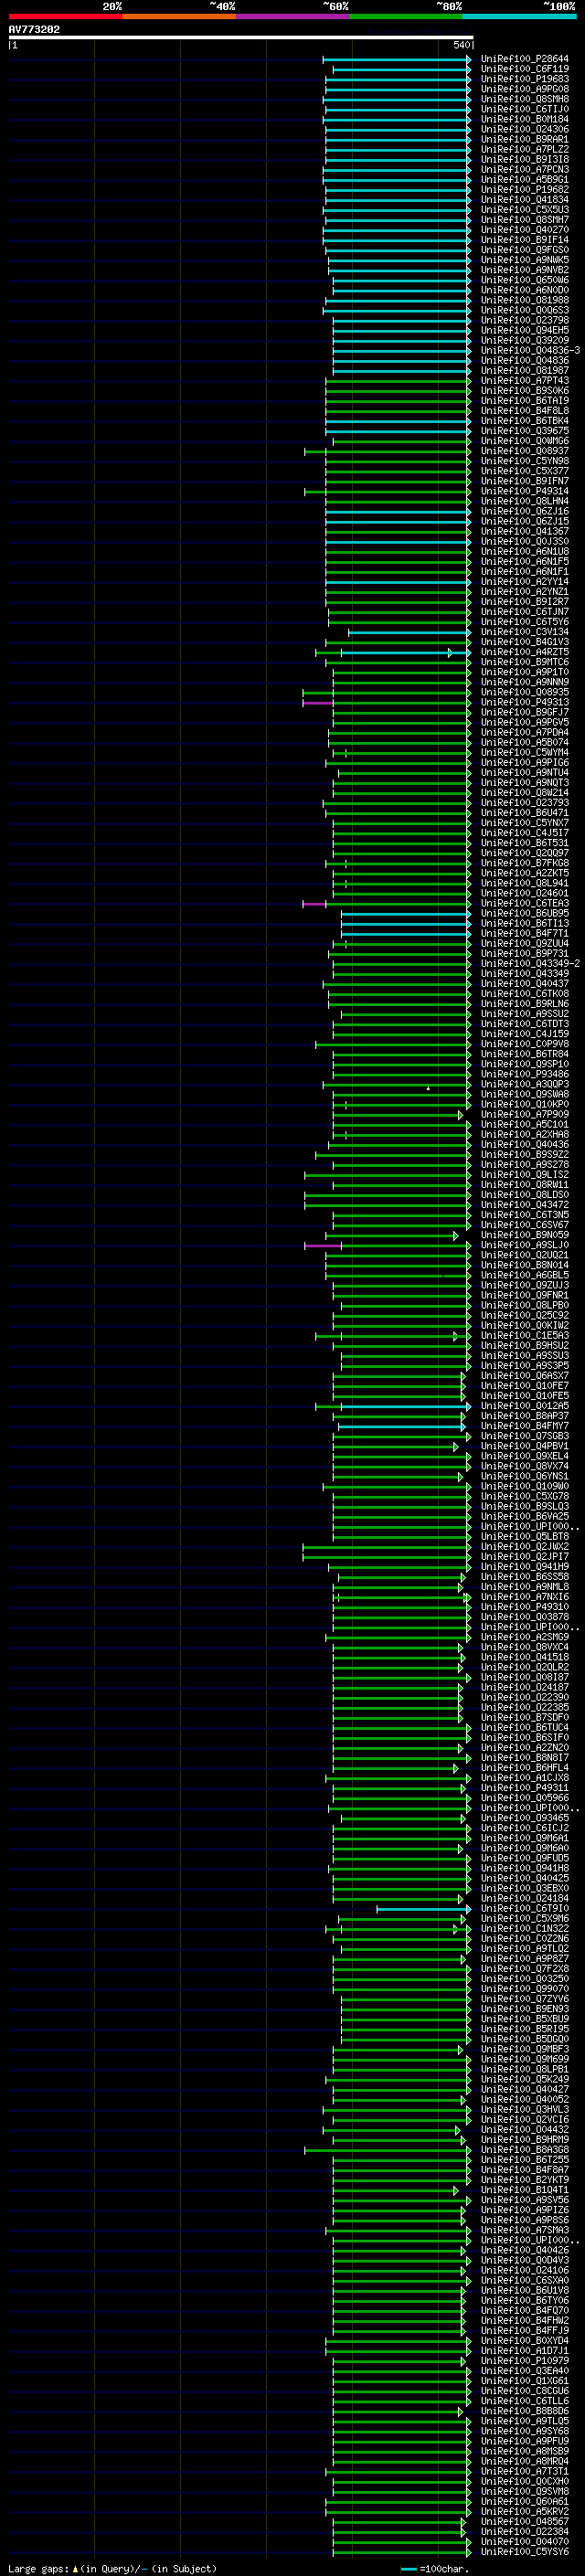Viewport: 585px width, 2576px height.
Task: Open hit UniRef100_A9PG08
Action: tap(525, 89)
